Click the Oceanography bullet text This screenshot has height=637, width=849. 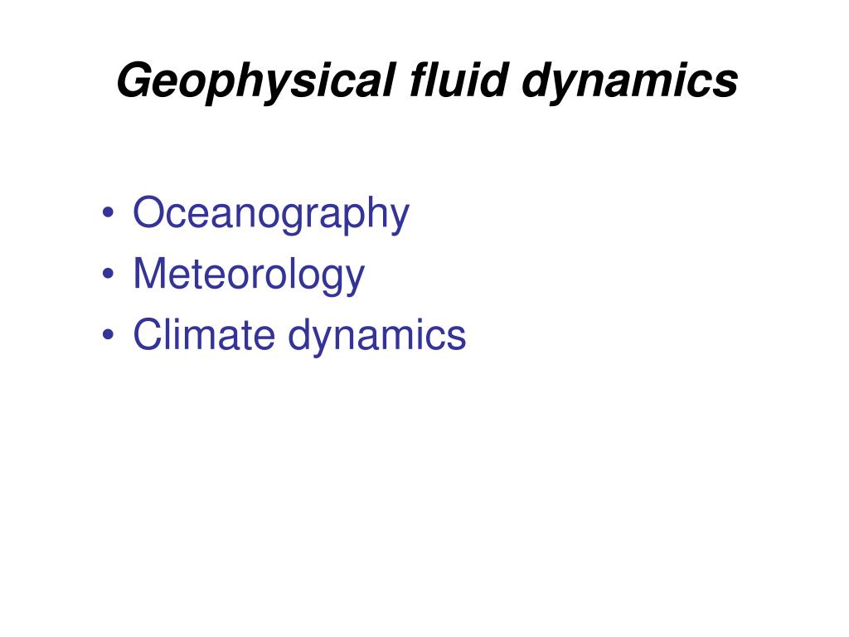271,214
